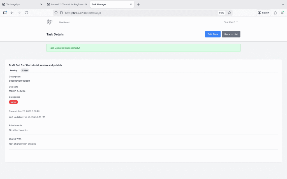The width and height of the screenshot is (287, 179).
Task: Open the list all tabs chevron
Action: [283, 4]
